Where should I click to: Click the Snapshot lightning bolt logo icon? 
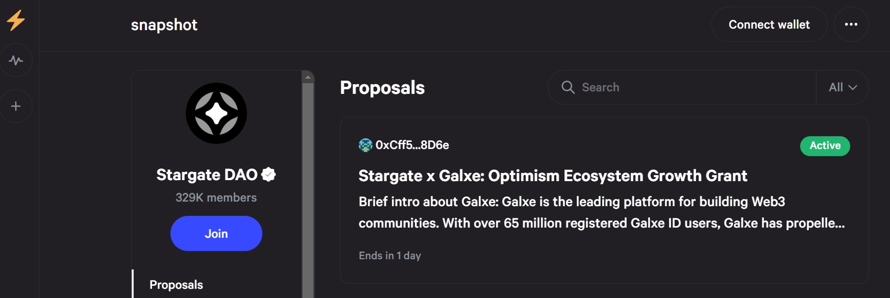coord(16,20)
